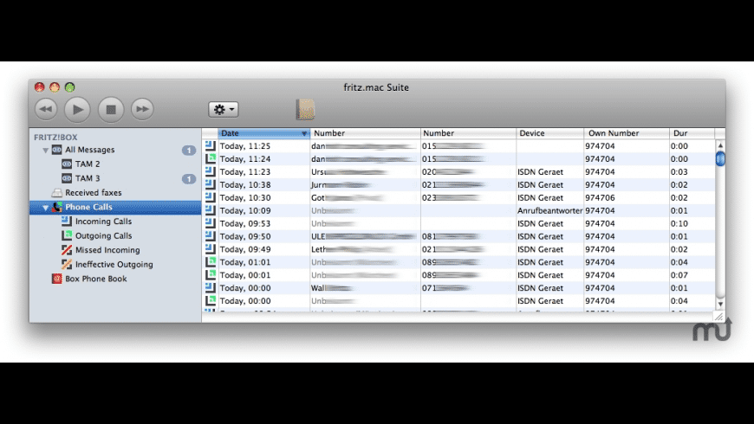Select the call row Today, 00:01
Screen dimensions: 754x424
pos(458,276)
